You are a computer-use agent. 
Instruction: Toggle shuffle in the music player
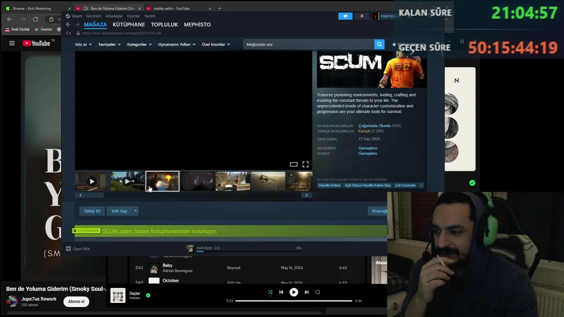pos(270,292)
